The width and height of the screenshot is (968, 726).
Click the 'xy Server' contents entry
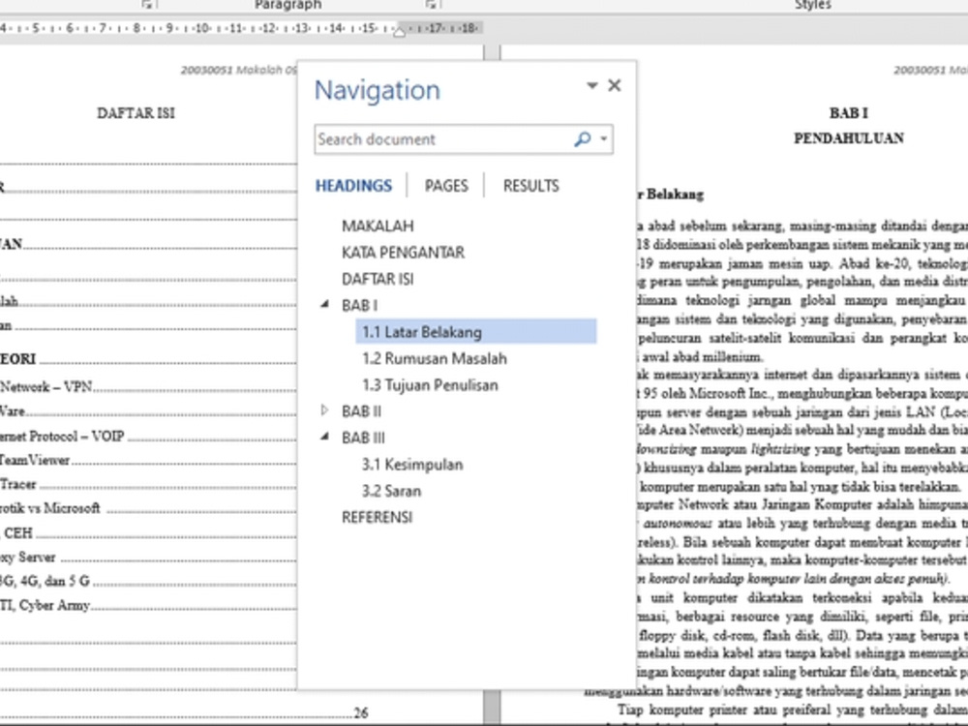click(x=28, y=558)
